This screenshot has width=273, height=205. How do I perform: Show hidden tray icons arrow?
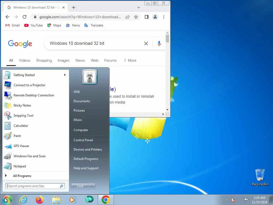tap(227, 200)
